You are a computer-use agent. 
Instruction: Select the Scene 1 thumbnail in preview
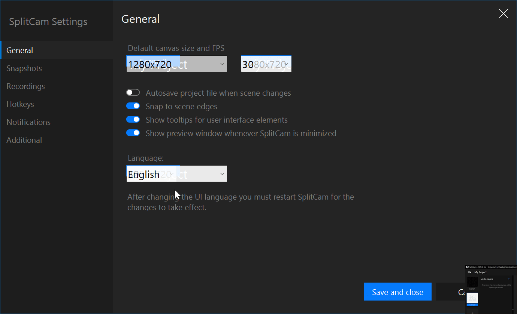tap(472, 282)
